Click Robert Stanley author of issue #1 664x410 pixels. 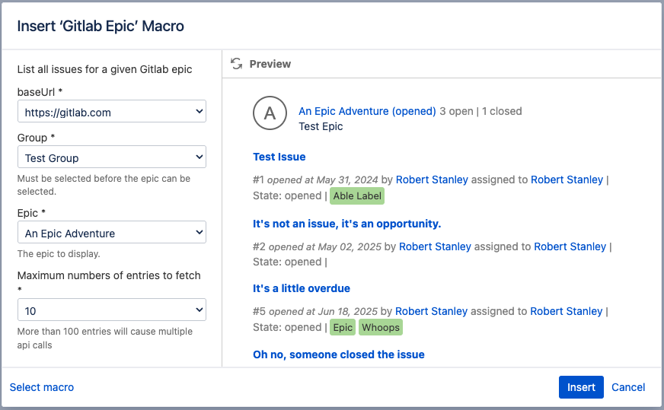pos(432,180)
